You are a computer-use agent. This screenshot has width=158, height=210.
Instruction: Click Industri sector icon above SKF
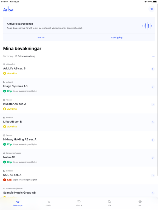4,171
